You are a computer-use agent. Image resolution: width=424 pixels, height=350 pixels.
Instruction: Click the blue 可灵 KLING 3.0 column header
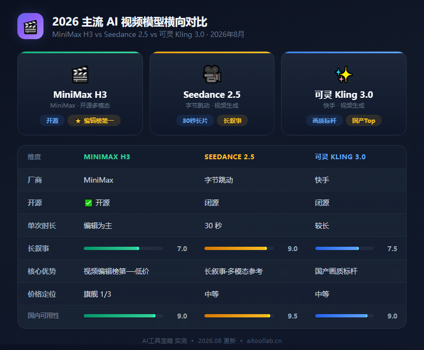pyautogui.click(x=340, y=157)
